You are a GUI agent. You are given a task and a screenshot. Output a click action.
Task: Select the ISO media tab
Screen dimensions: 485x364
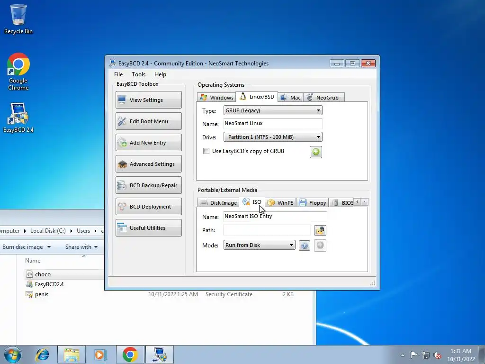252,202
